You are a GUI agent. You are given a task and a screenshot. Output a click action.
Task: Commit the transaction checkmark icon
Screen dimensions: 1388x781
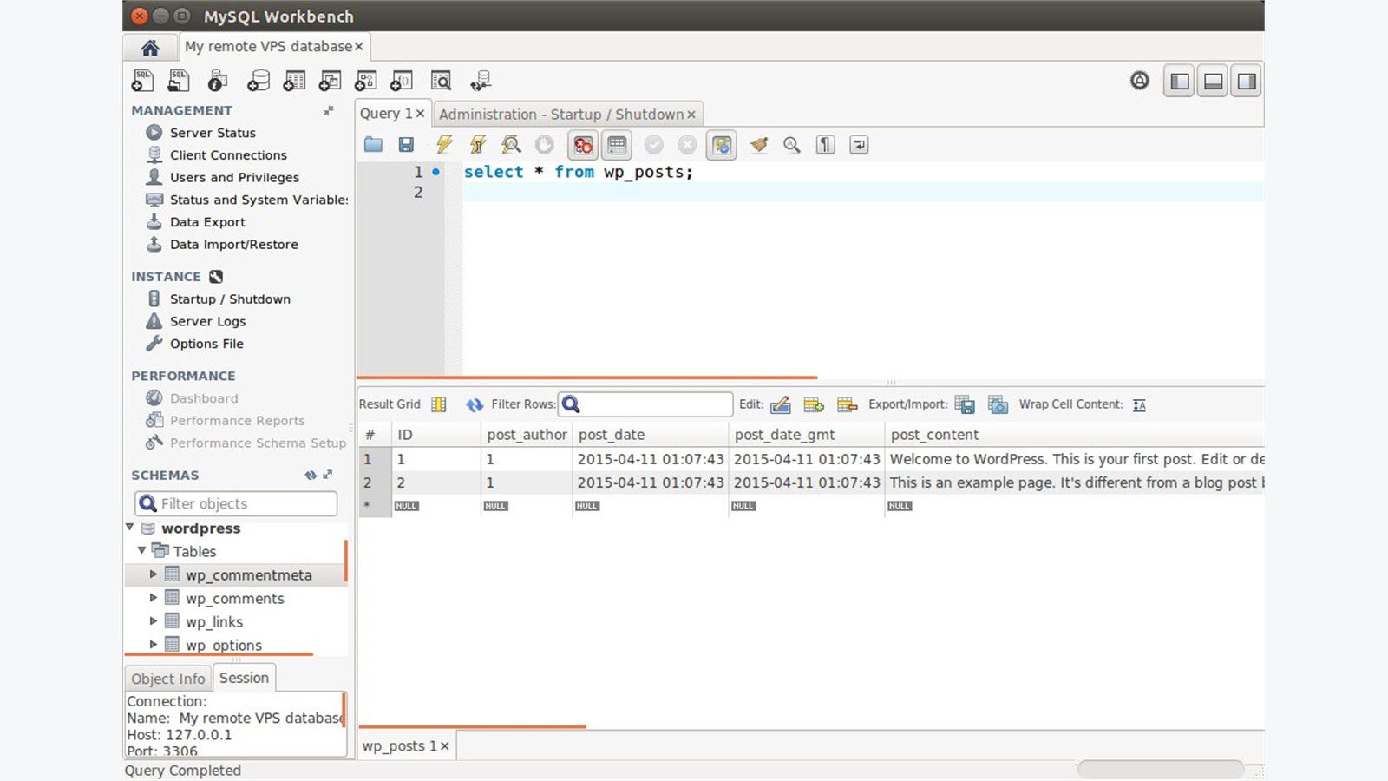coord(654,145)
